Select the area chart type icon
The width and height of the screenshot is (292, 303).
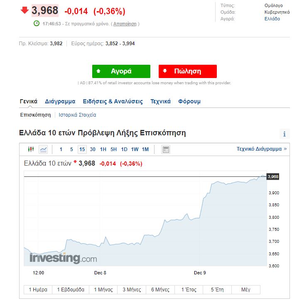tap(43, 149)
